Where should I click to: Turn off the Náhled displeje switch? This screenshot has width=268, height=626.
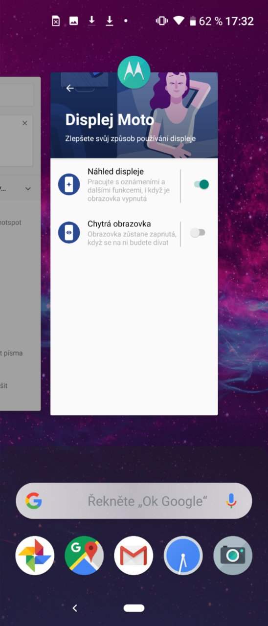(201, 184)
